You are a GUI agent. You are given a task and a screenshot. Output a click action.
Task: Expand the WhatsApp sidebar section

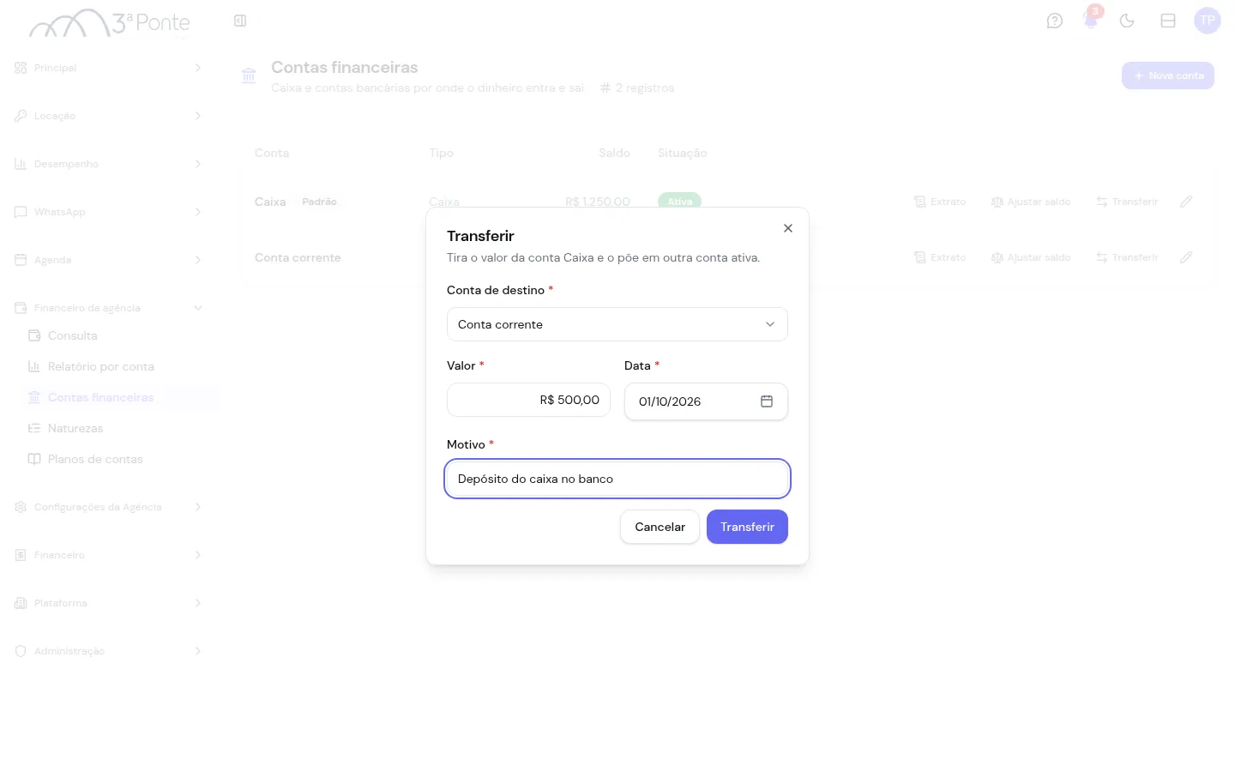pos(110,212)
